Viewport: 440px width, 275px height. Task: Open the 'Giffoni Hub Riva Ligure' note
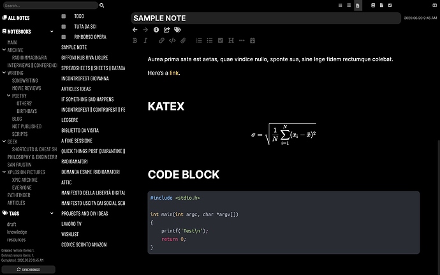[x=84, y=57]
